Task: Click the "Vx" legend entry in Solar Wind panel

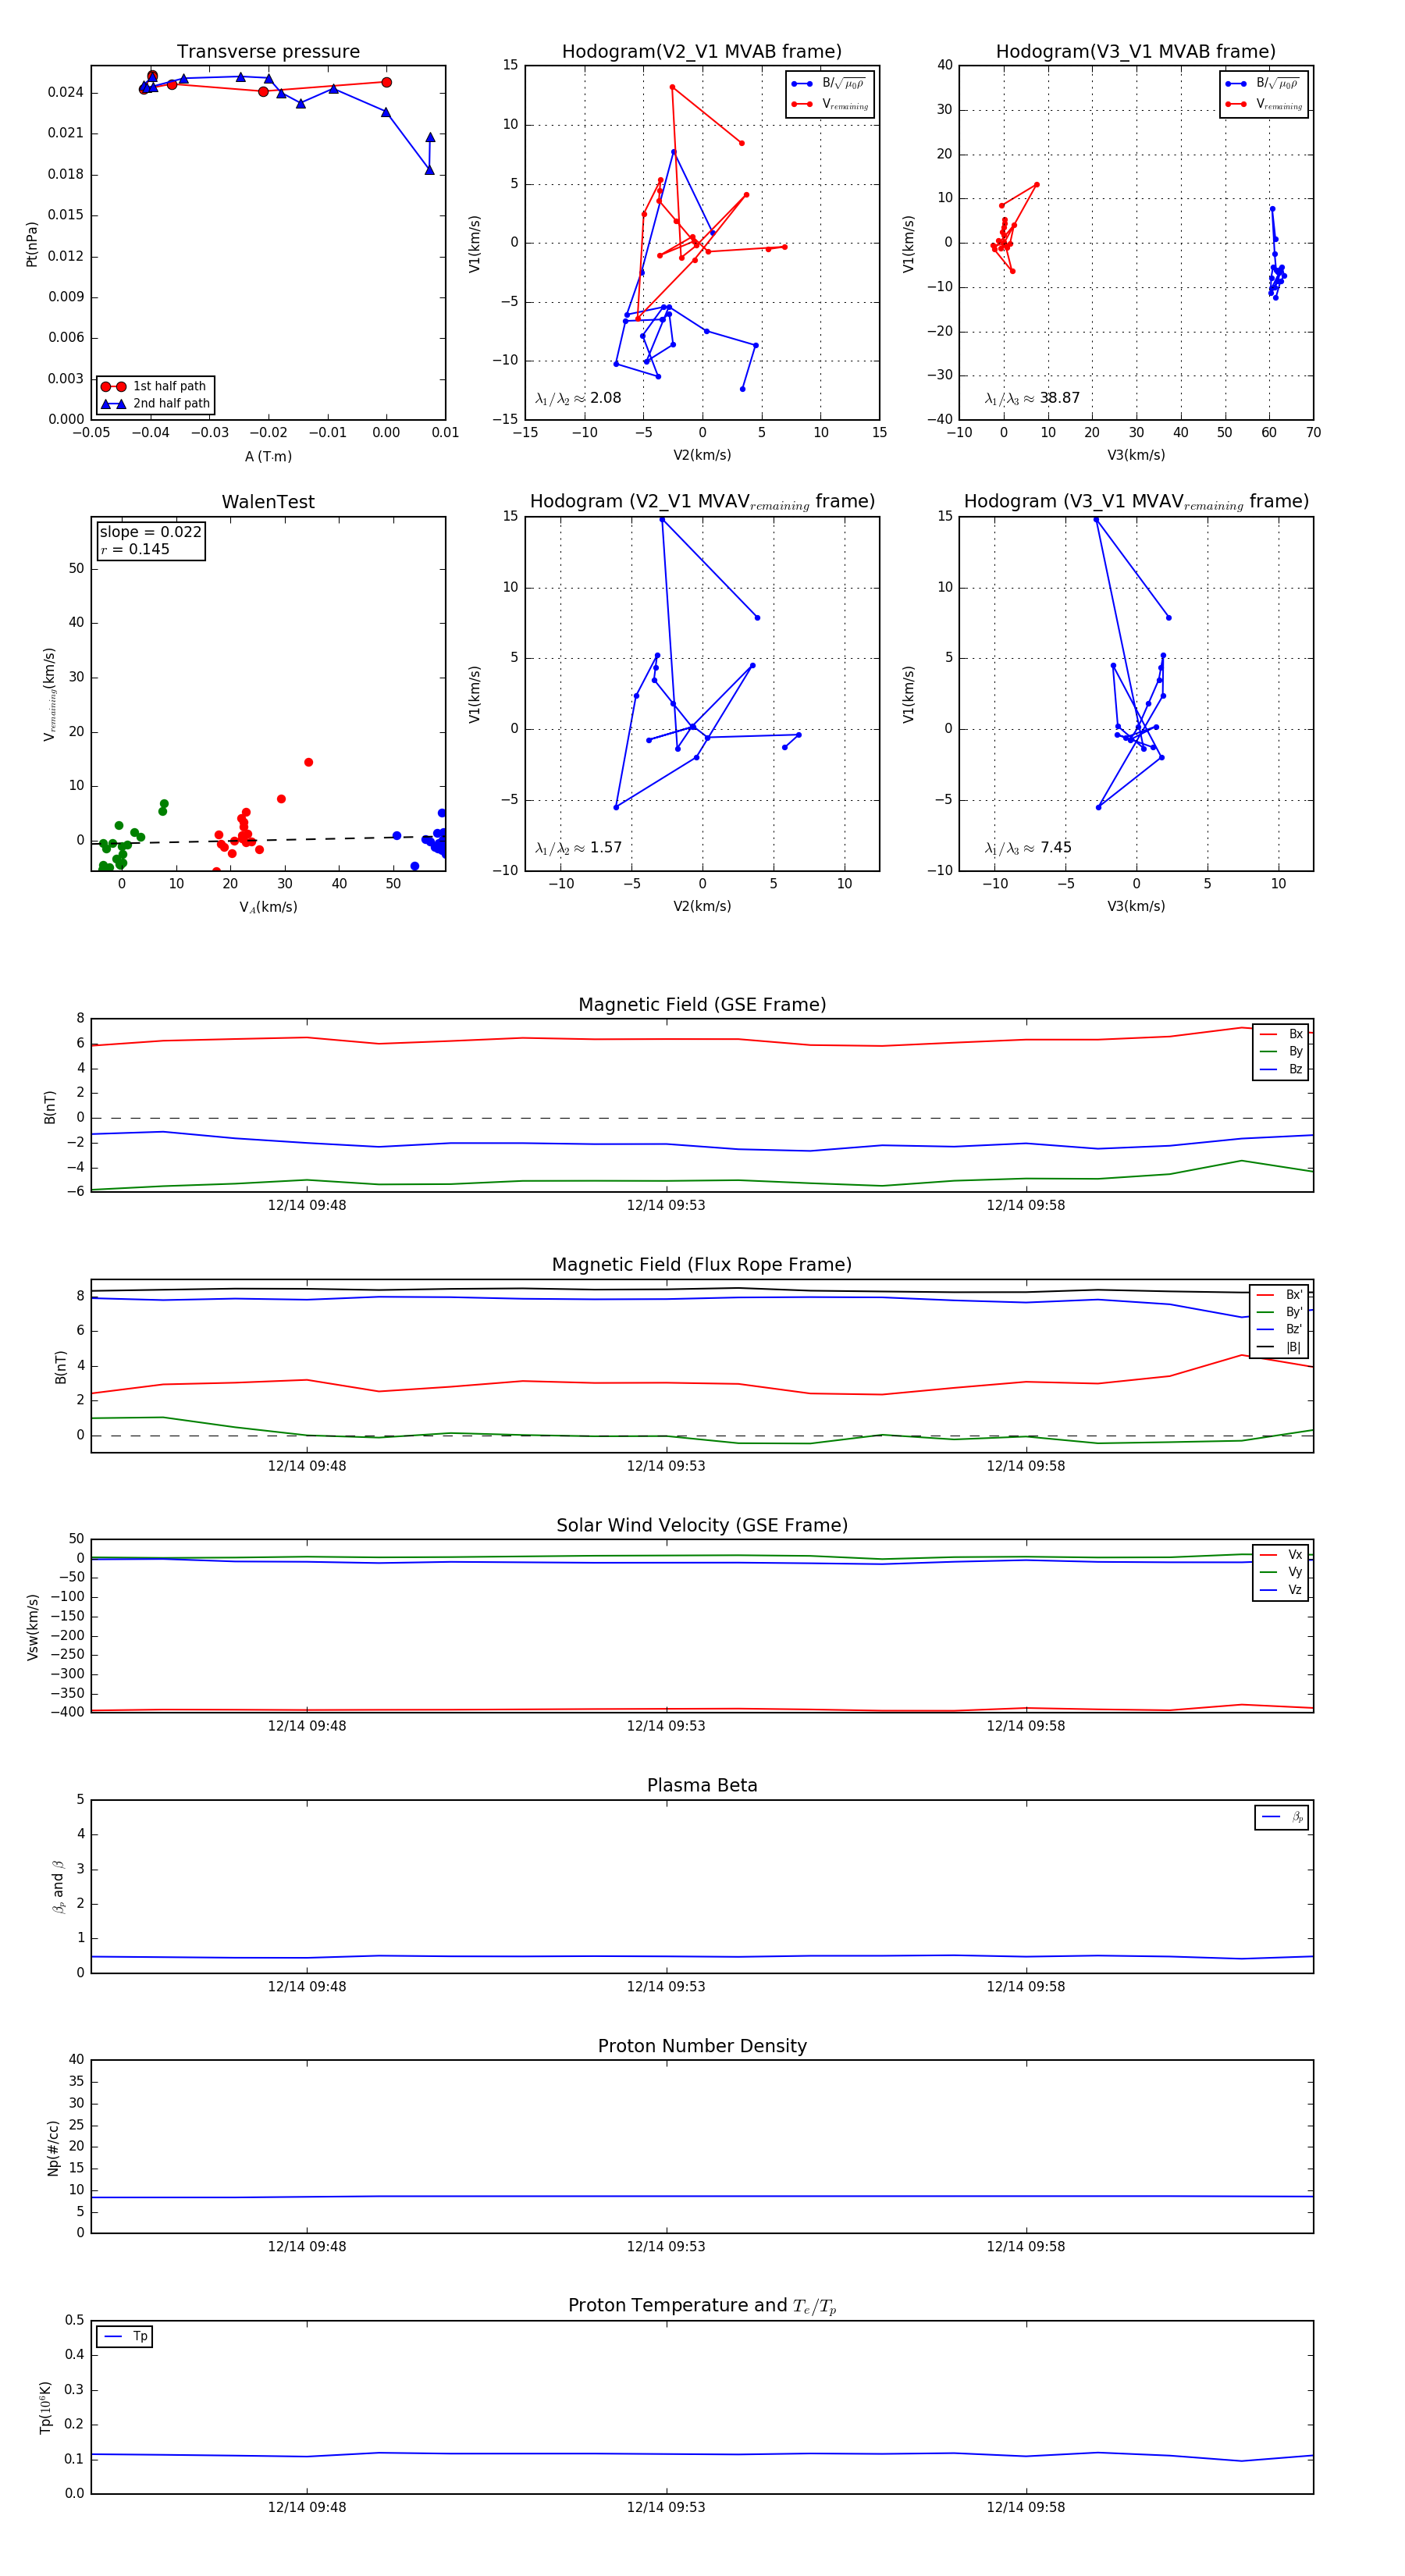Action: click(1281, 1555)
